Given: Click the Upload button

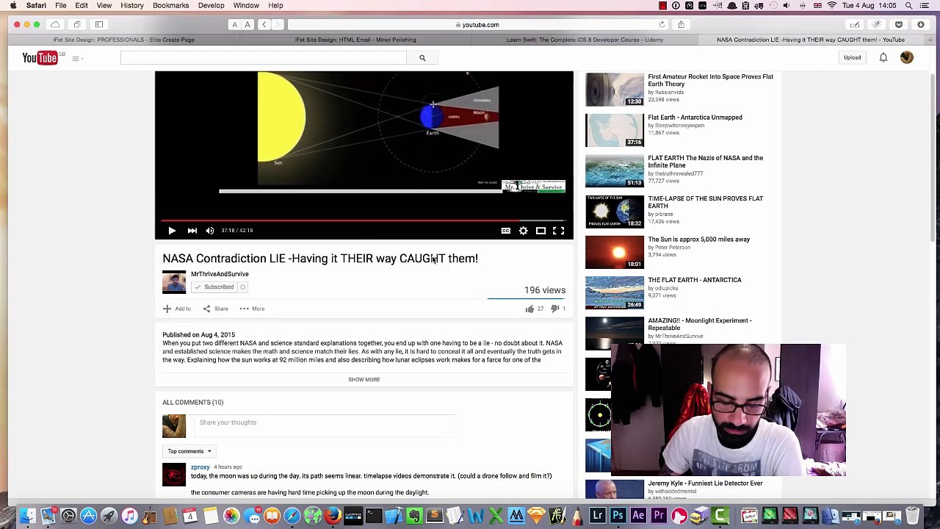Looking at the screenshot, I should coord(852,57).
